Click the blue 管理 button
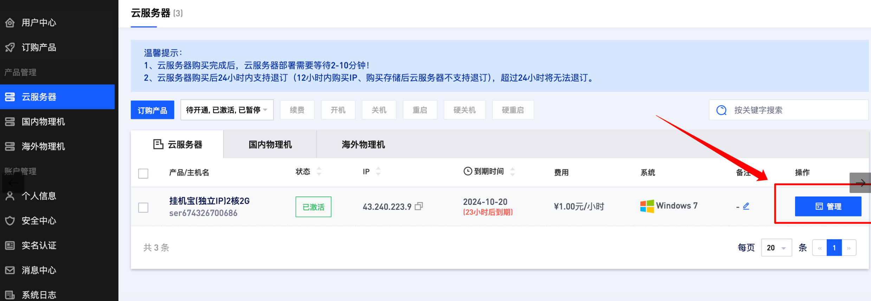The height and width of the screenshot is (301, 871). pos(828,206)
